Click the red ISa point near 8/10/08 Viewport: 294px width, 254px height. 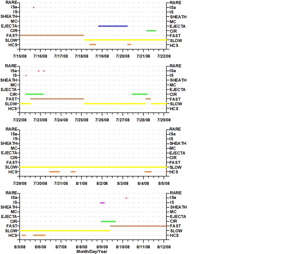click(x=126, y=198)
